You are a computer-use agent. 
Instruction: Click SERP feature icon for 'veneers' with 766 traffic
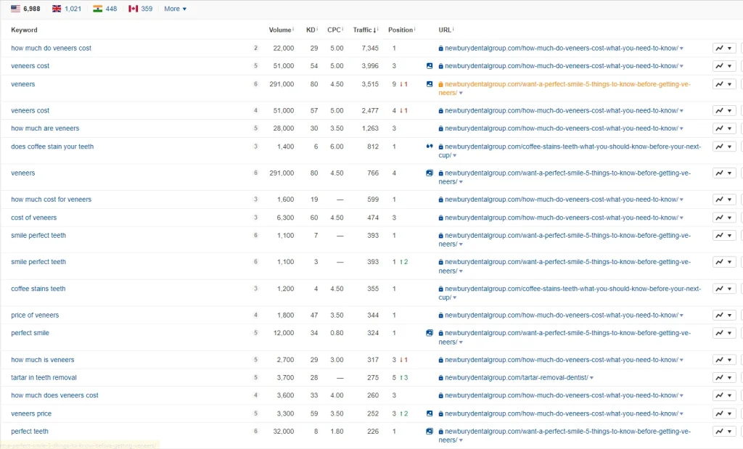click(x=430, y=173)
